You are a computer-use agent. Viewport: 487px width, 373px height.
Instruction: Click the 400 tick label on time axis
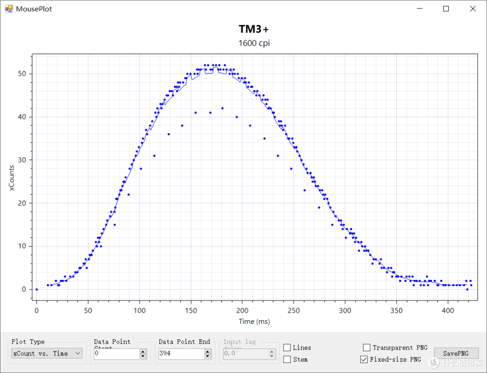point(448,311)
